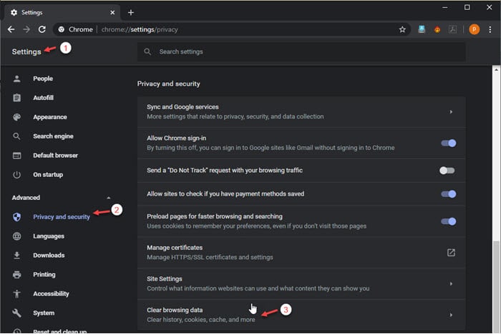501x334 pixels.
Task: Open Appearance settings section
Action: (50, 117)
